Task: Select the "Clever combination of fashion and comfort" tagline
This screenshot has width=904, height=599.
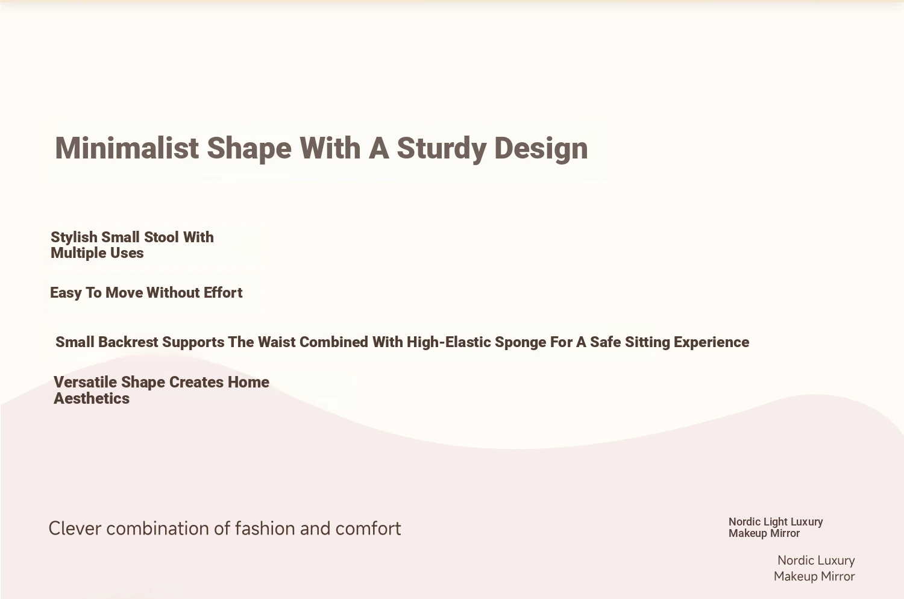Action: pos(224,528)
